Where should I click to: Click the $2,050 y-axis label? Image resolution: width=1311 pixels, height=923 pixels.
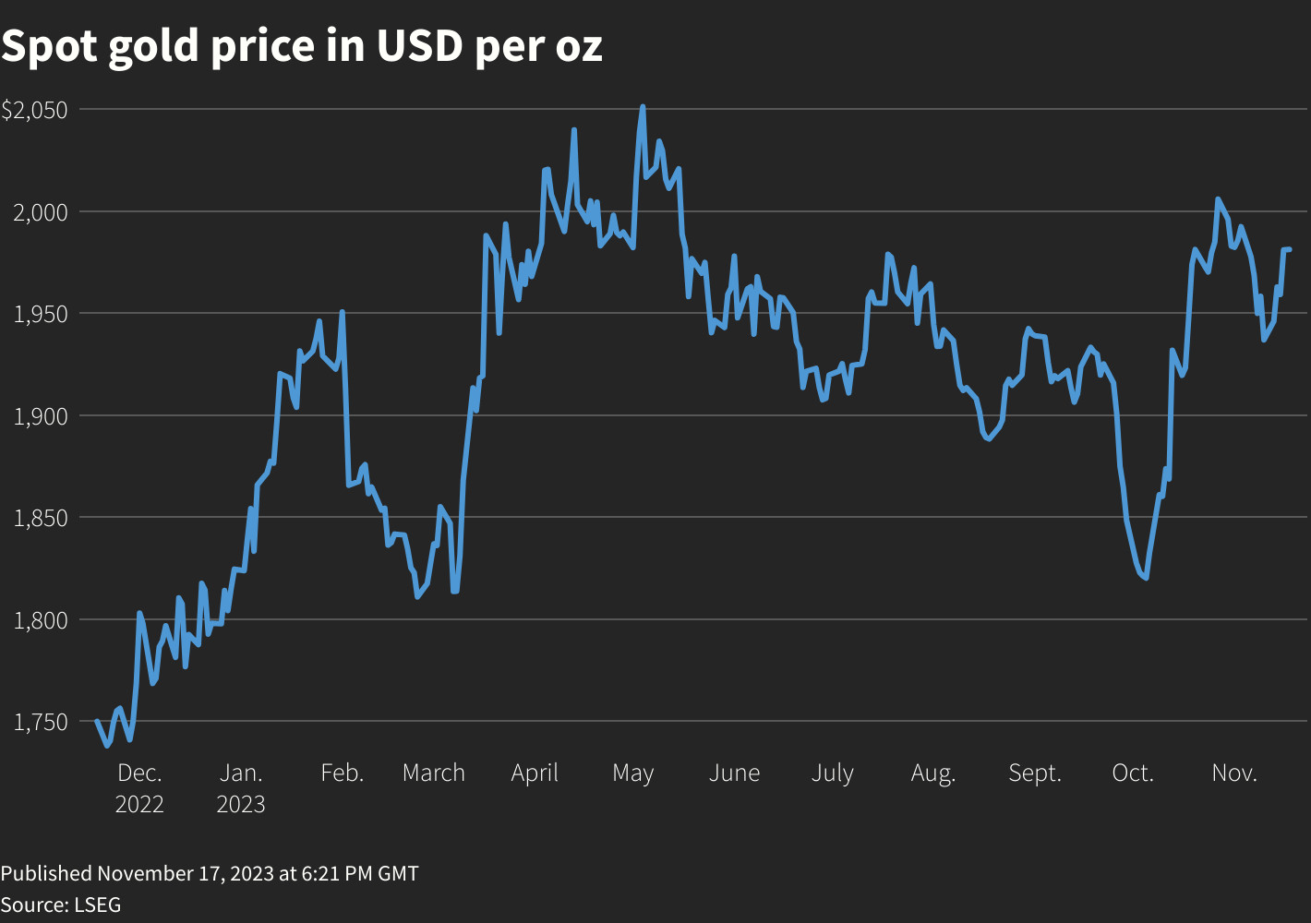(35, 110)
